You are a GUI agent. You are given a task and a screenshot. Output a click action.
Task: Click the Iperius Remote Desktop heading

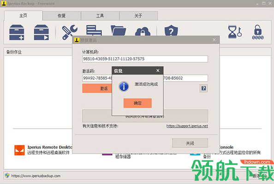[50, 147]
